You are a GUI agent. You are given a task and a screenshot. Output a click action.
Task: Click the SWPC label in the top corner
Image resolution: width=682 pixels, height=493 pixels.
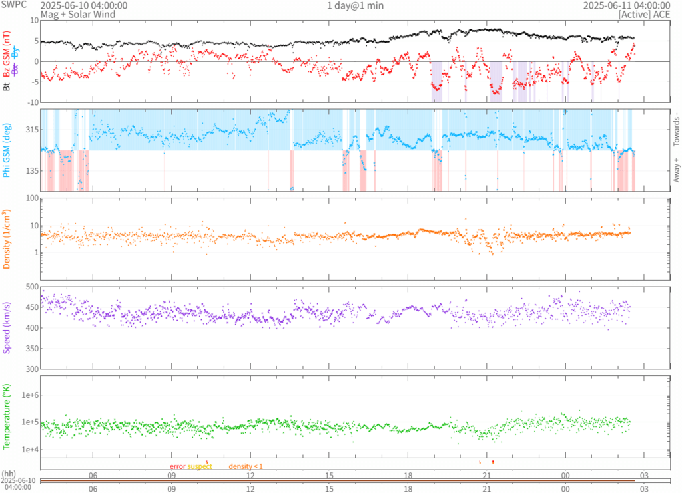(x=14, y=5)
